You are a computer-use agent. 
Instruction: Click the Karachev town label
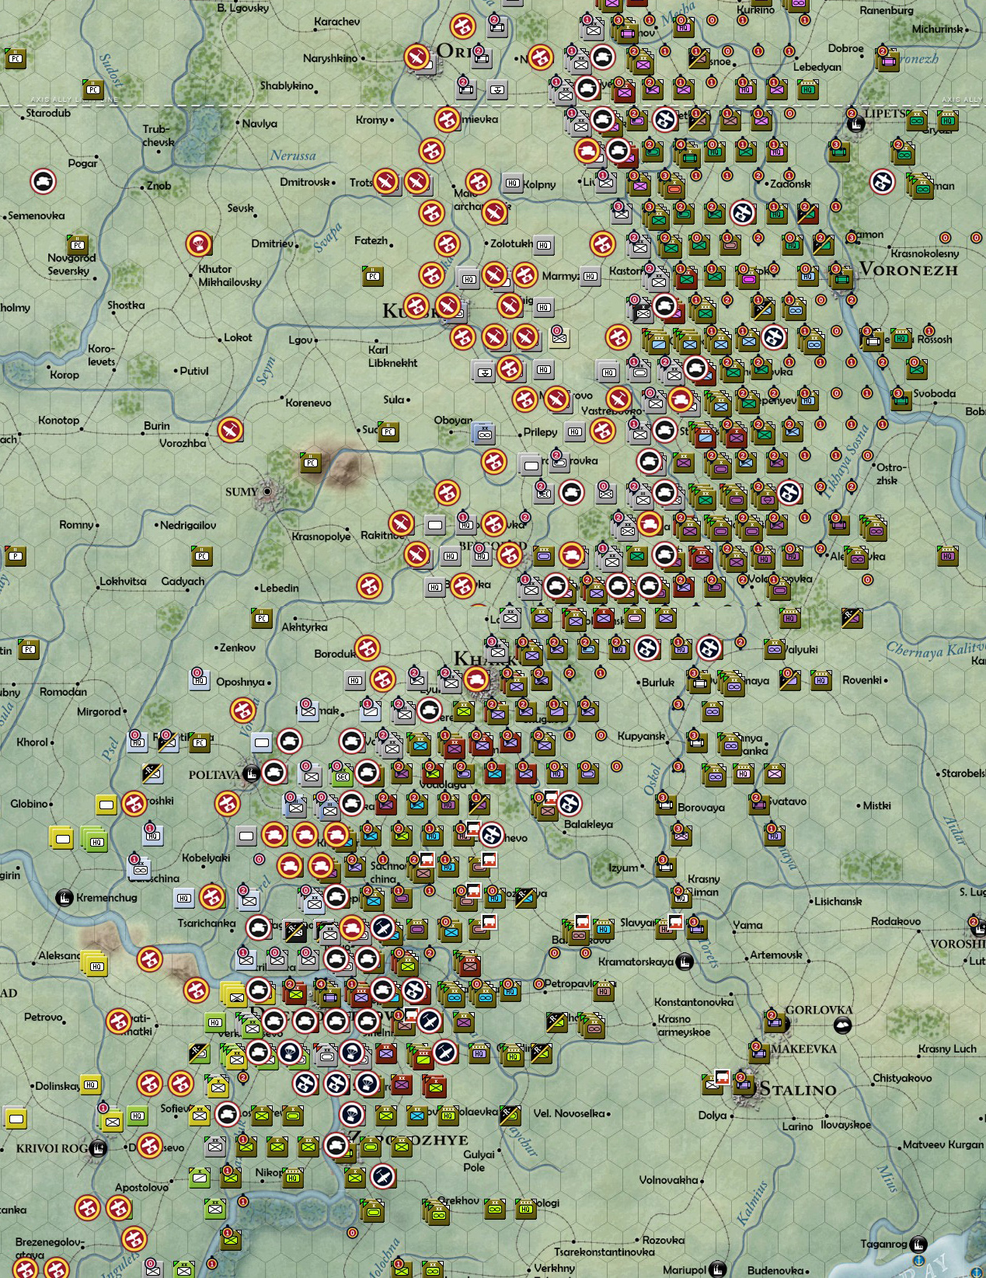pyautogui.click(x=337, y=21)
